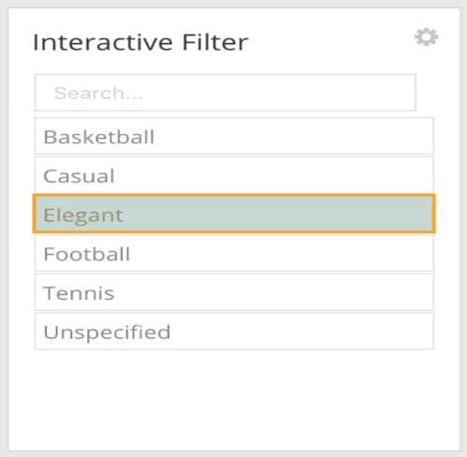
Task: Pick the Unspecified filter value
Action: [x=234, y=332]
